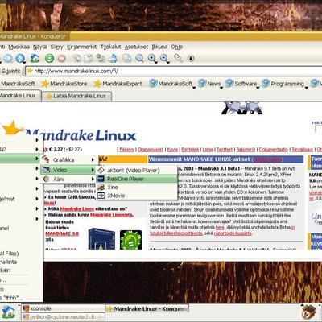The width and height of the screenshot is (322, 322).
Task: Switch to xconsole in the taskbar
Action: coord(64,308)
